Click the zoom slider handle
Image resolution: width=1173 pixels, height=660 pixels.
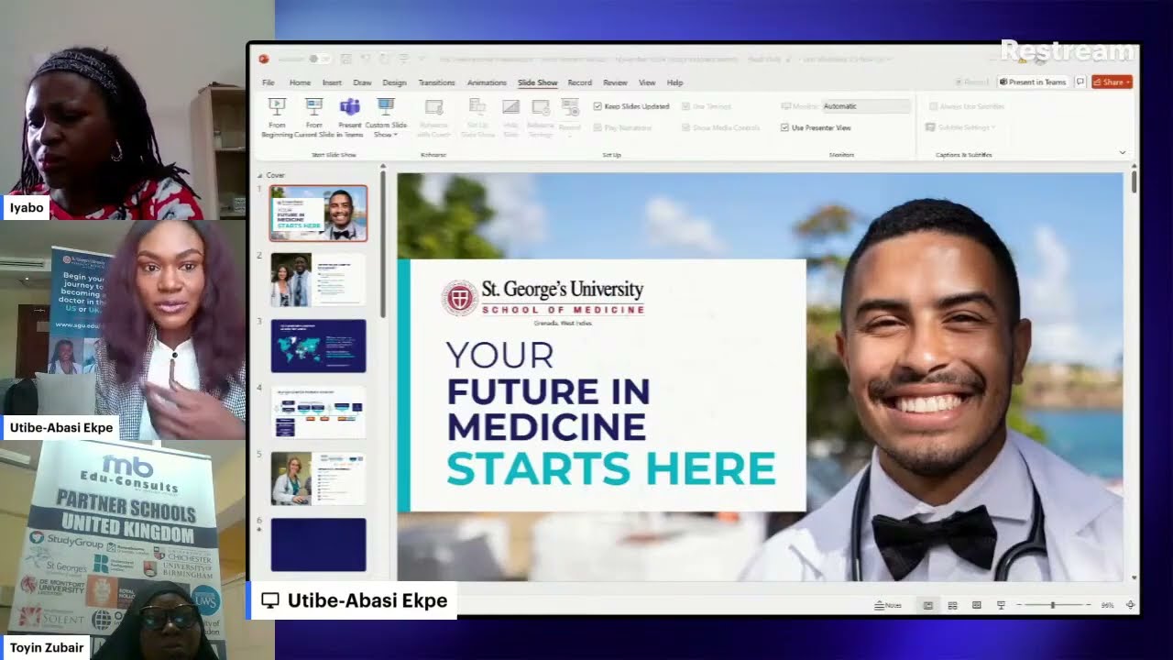[1053, 606]
